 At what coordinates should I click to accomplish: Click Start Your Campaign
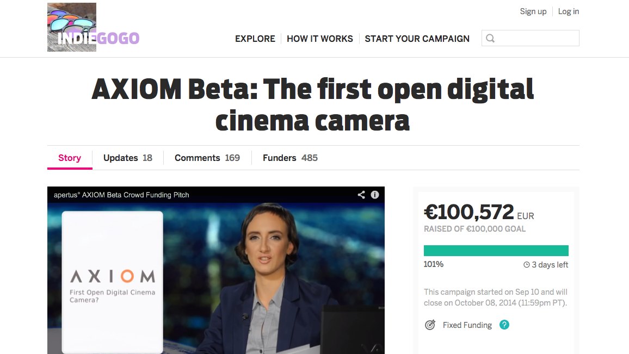[417, 39]
